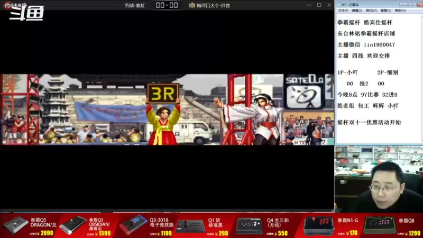Click the WeChat ID lin1980047 in Notepad
Screen dimensions: 423x238
379,45
